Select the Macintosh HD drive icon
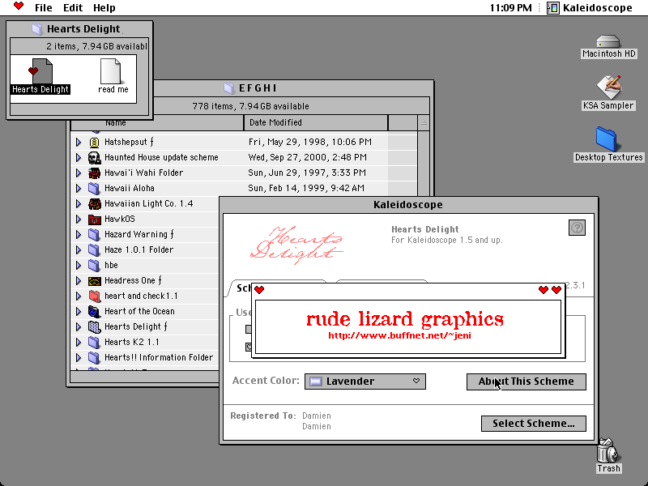The height and width of the screenshot is (486, 648). [608, 42]
